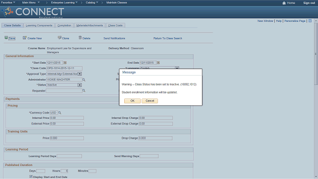The width and height of the screenshot is (318, 179).
Task: Open the Class Costs tab
Action: pos(115,25)
